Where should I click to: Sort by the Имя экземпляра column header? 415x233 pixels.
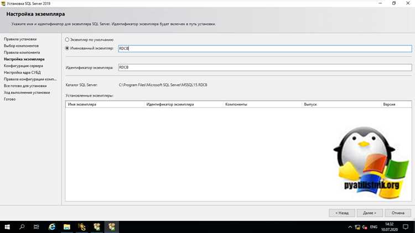click(105, 104)
